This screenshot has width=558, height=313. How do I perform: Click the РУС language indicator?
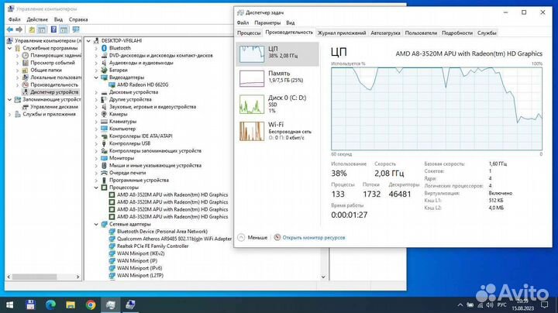tap(501, 304)
